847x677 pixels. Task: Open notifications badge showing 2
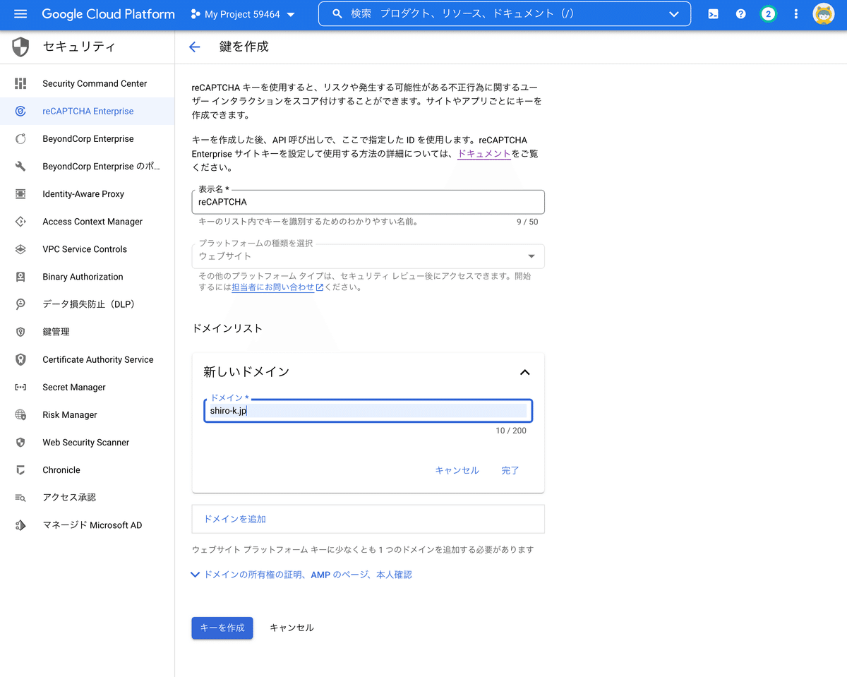point(768,14)
